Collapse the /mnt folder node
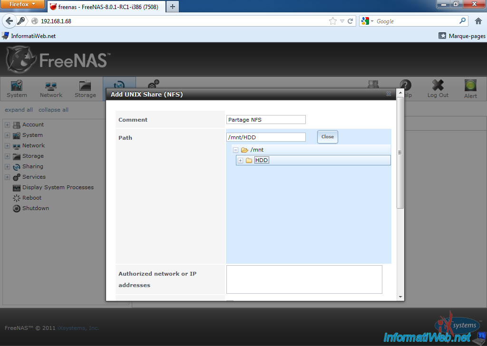The height and width of the screenshot is (346, 487). tap(236, 150)
